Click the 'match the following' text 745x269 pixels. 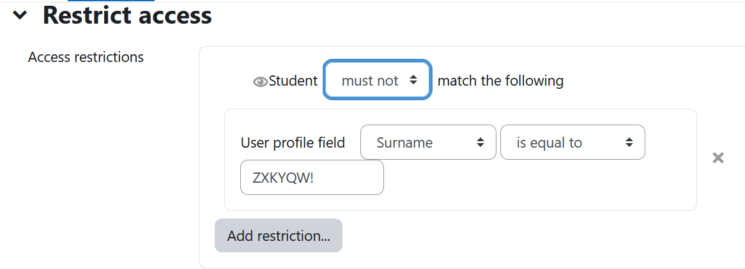point(500,81)
